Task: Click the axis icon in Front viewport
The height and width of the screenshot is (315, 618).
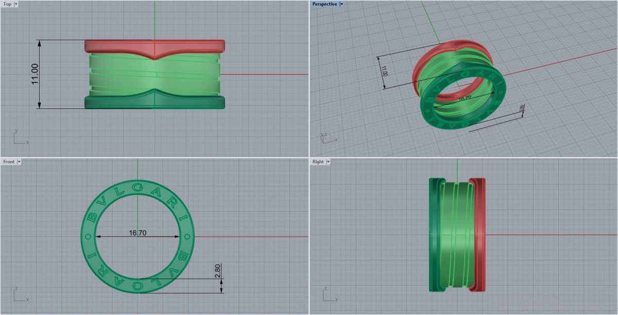Action: 21,295
